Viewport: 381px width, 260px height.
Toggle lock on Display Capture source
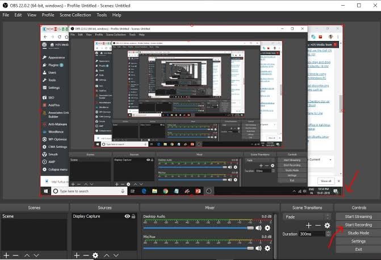[134, 217]
